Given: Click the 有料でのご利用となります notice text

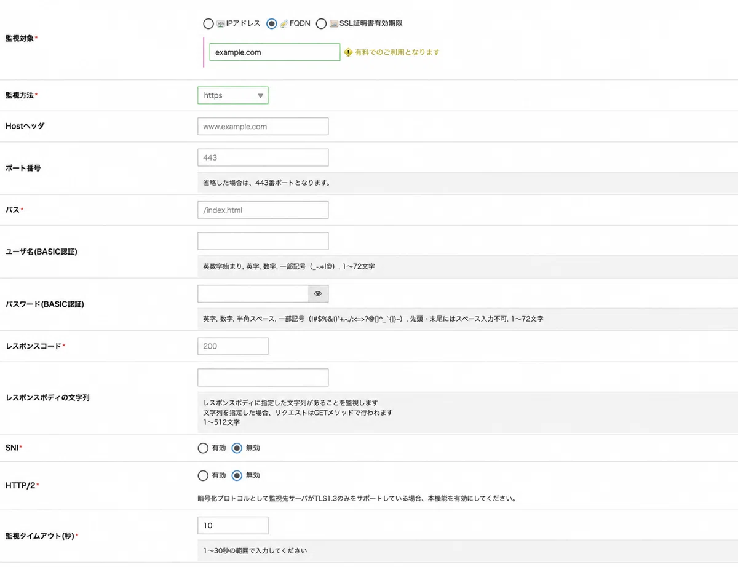Looking at the screenshot, I should point(397,52).
